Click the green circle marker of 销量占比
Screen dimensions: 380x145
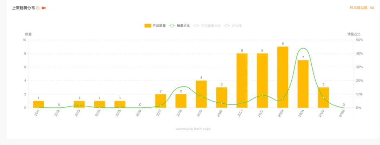pos(172,26)
